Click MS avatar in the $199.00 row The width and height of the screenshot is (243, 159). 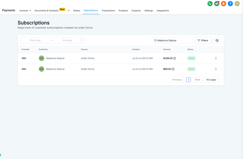42,58
